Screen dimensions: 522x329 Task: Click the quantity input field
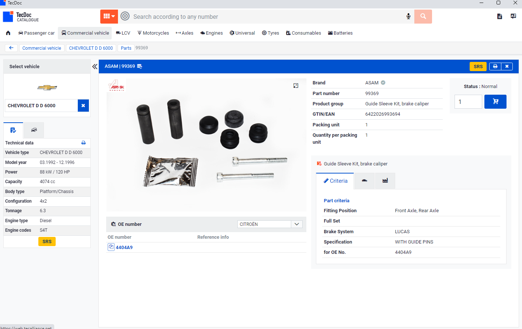point(468,102)
